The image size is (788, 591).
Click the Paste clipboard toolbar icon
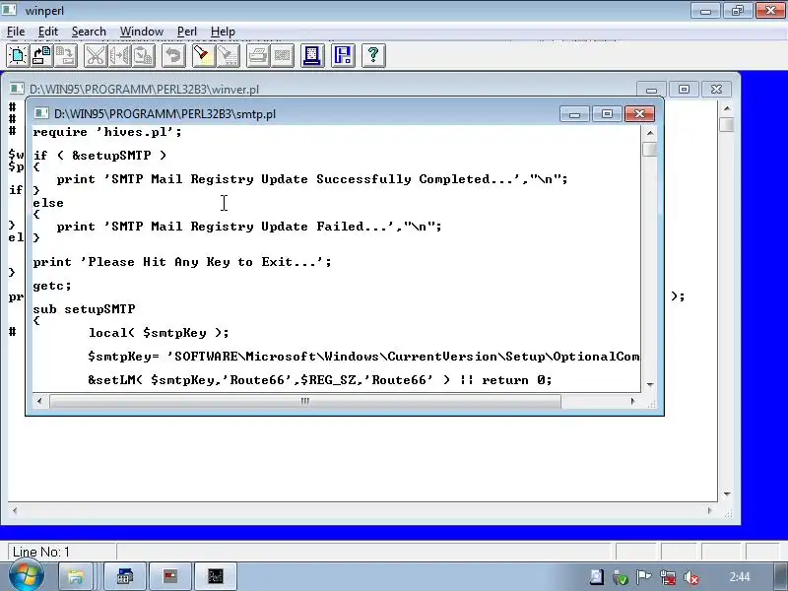[x=143, y=55]
